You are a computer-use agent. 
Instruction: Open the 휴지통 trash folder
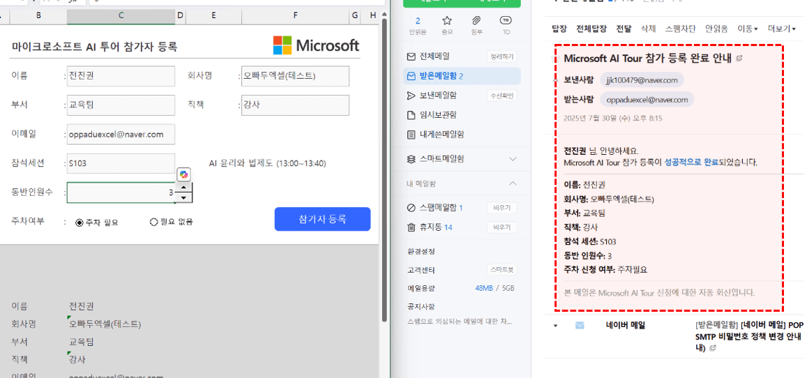[x=430, y=227]
